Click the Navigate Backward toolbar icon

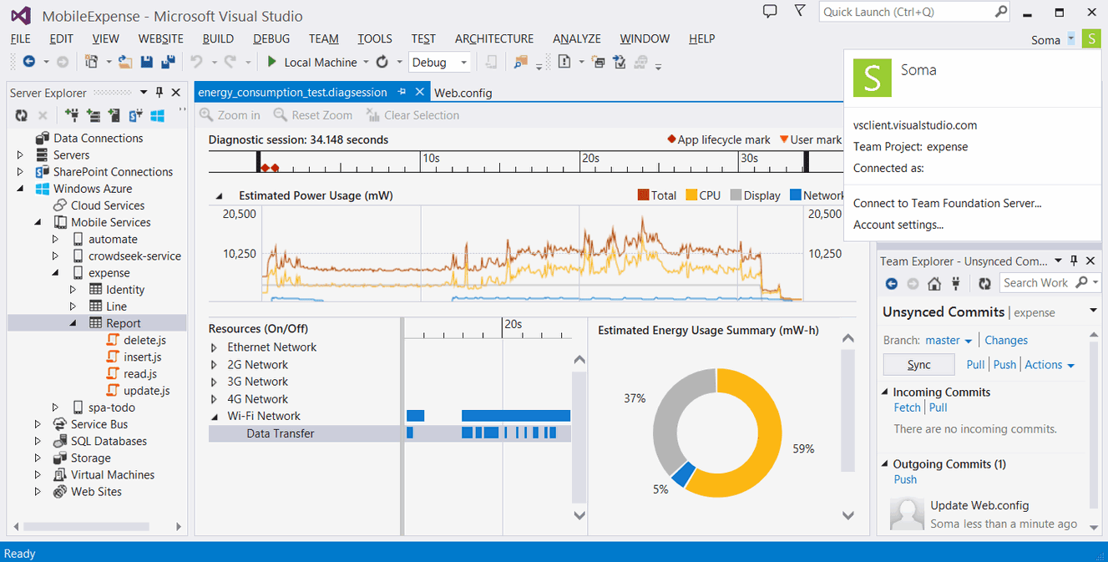point(29,62)
